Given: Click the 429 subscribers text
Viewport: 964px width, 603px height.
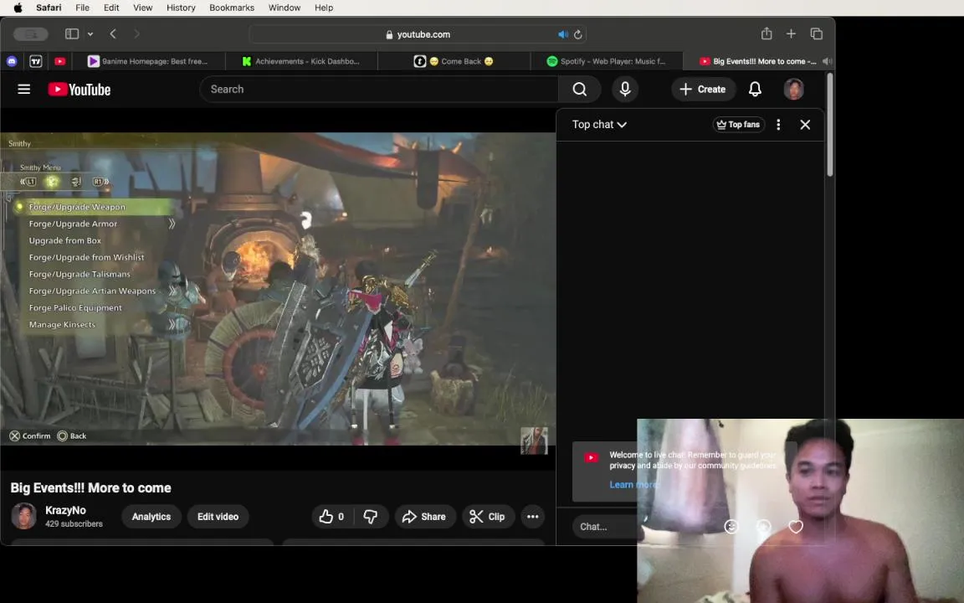Looking at the screenshot, I should point(74,524).
